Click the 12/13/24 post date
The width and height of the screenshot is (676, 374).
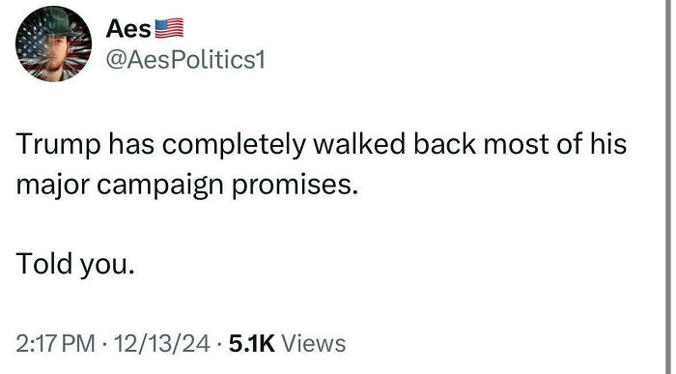coord(161,343)
